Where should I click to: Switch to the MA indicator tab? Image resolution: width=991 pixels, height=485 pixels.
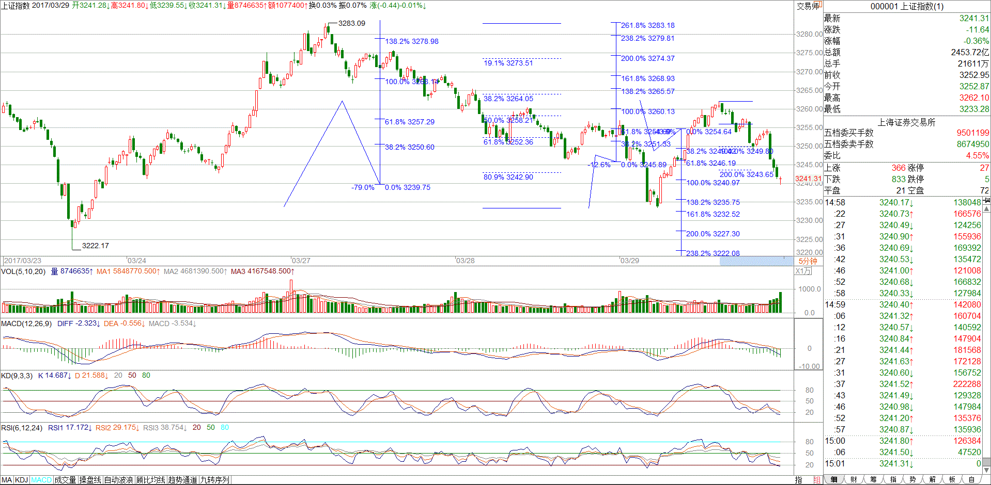click(7, 480)
